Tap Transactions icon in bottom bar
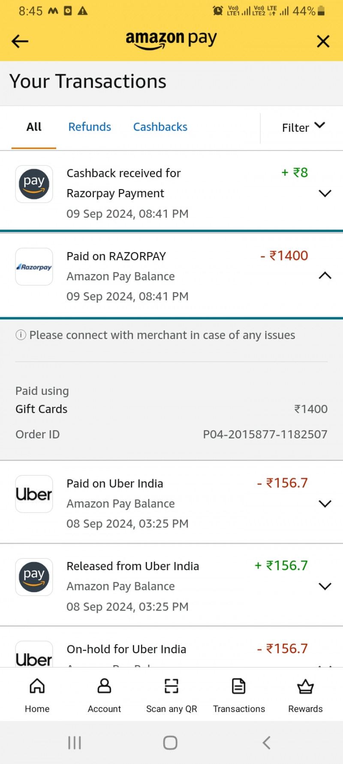The height and width of the screenshot is (764, 343). tap(238, 687)
